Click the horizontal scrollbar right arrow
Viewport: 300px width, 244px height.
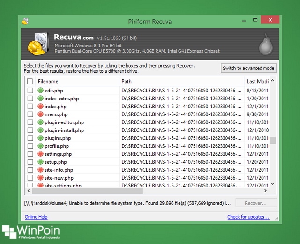pyautogui.click(x=266, y=191)
